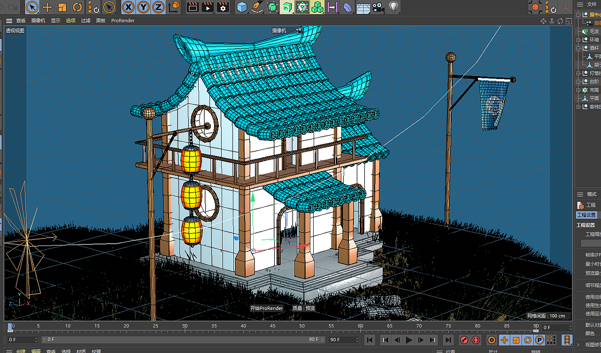601x353 pixels.
Task: Select the Cube primitive tool
Action: (241, 8)
